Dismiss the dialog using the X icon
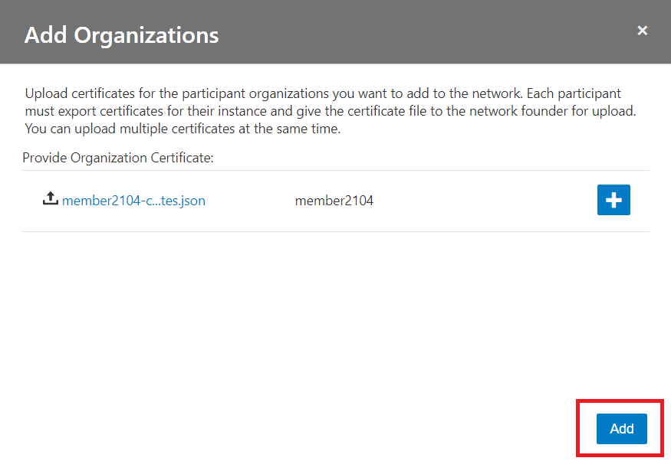Image resolution: width=671 pixels, height=471 pixels. pyautogui.click(x=643, y=31)
